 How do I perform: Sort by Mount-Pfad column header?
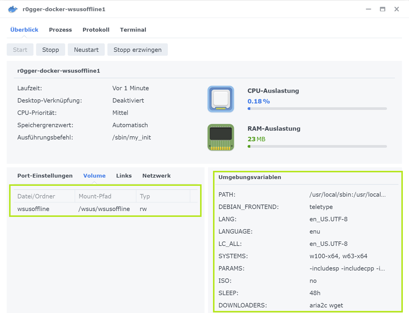click(104, 196)
